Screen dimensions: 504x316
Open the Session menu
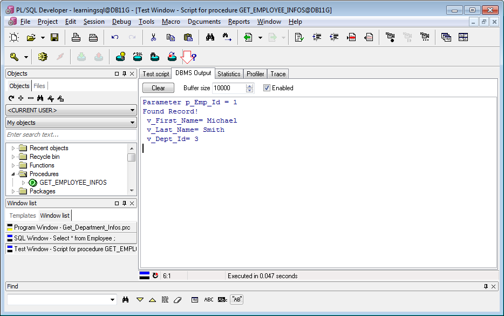click(x=94, y=22)
